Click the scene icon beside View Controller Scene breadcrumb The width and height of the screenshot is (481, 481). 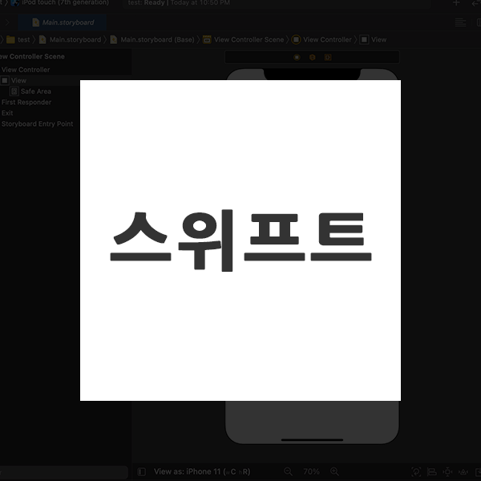tap(207, 39)
